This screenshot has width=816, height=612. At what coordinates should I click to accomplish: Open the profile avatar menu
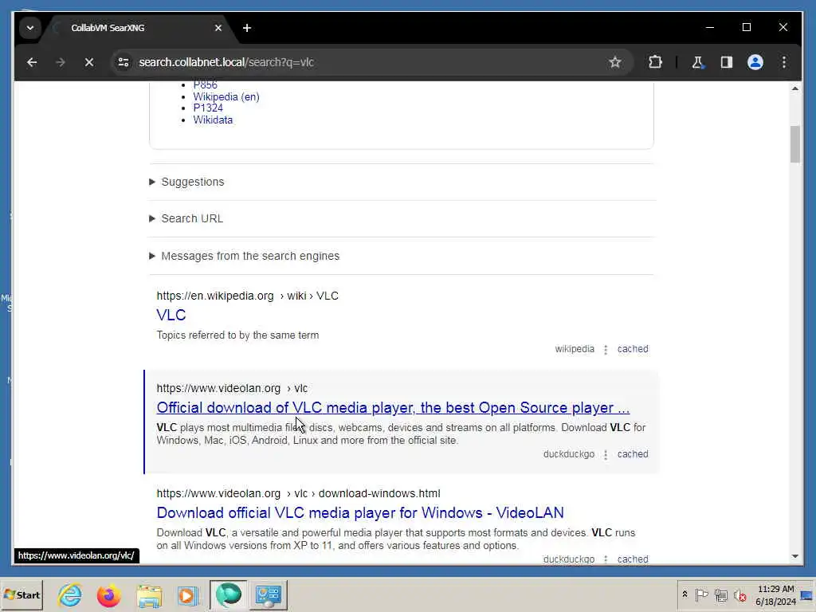coord(755,62)
